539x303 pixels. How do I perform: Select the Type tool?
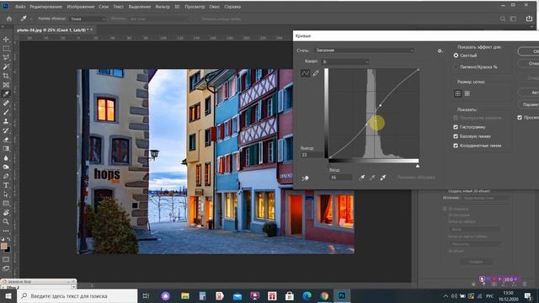coord(6,185)
